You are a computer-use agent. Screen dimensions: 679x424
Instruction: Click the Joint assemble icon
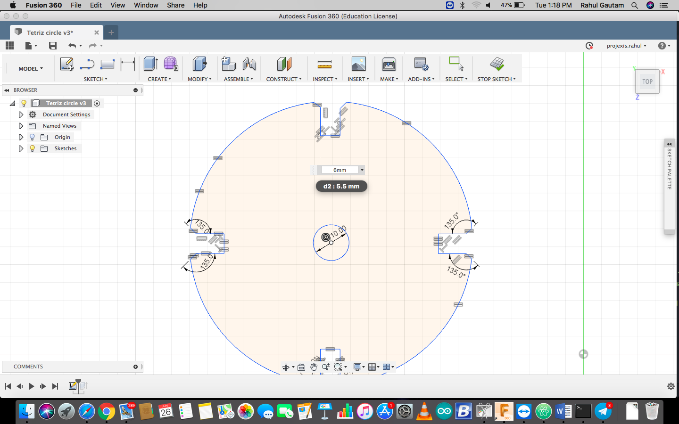pyautogui.click(x=249, y=64)
